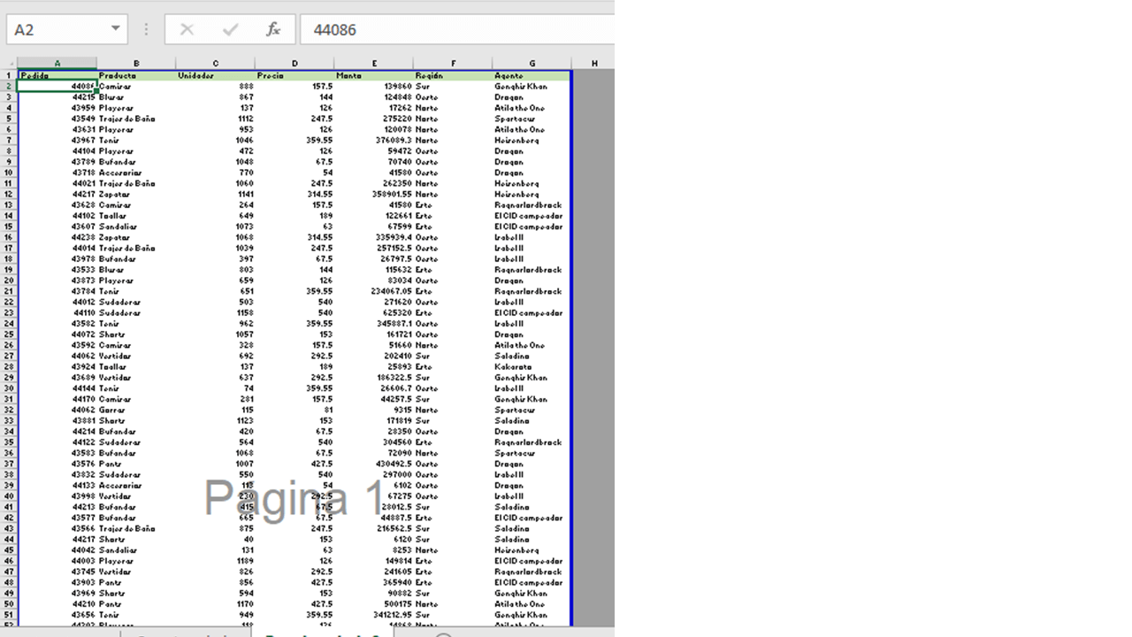Click the vertical ellipsis between Name Box and formula bar
The image size is (1132, 637).
point(145,29)
